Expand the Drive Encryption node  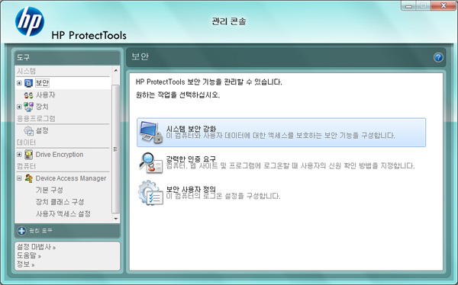[19, 155]
